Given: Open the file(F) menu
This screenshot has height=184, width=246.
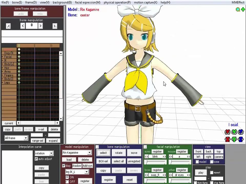Looking at the screenshot, I should [x=5, y=3].
